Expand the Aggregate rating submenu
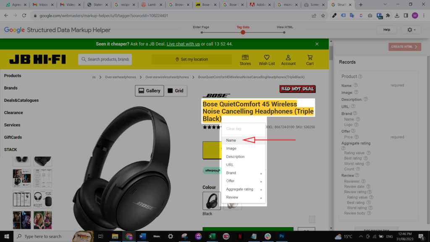Screen dimensions: 430x242 coord(243,189)
